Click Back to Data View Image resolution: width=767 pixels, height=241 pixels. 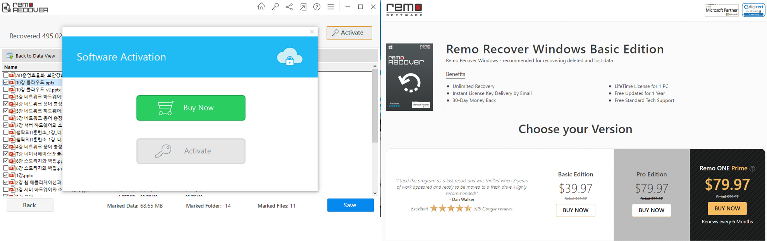pos(31,56)
